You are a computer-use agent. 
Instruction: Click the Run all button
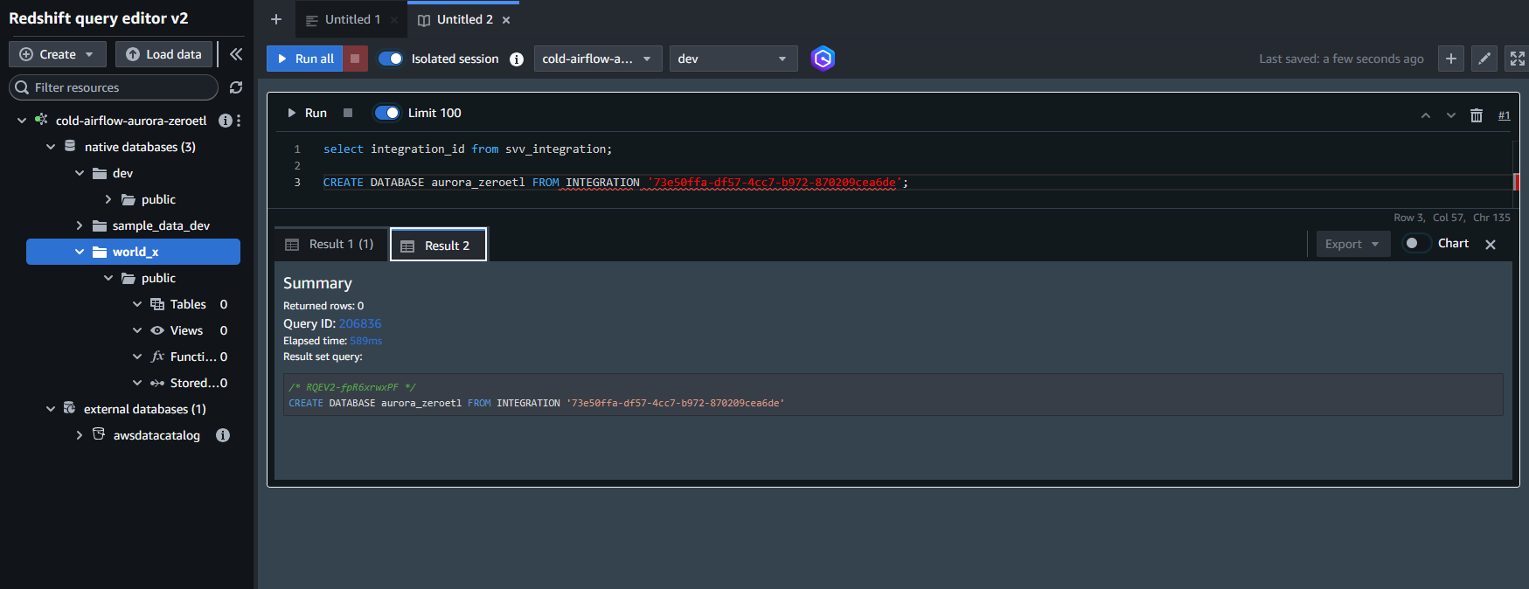coord(305,59)
